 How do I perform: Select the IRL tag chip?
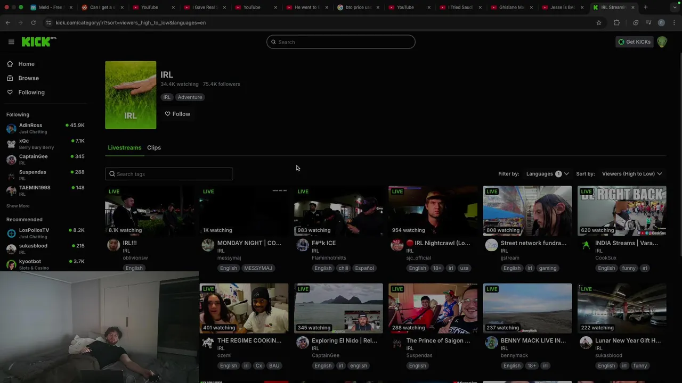coord(167,97)
